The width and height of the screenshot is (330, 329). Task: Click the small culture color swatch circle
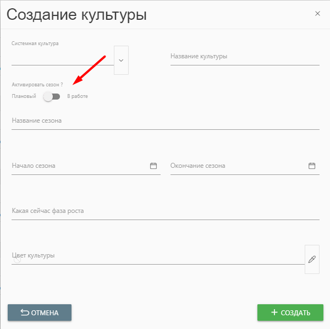[18, 260]
